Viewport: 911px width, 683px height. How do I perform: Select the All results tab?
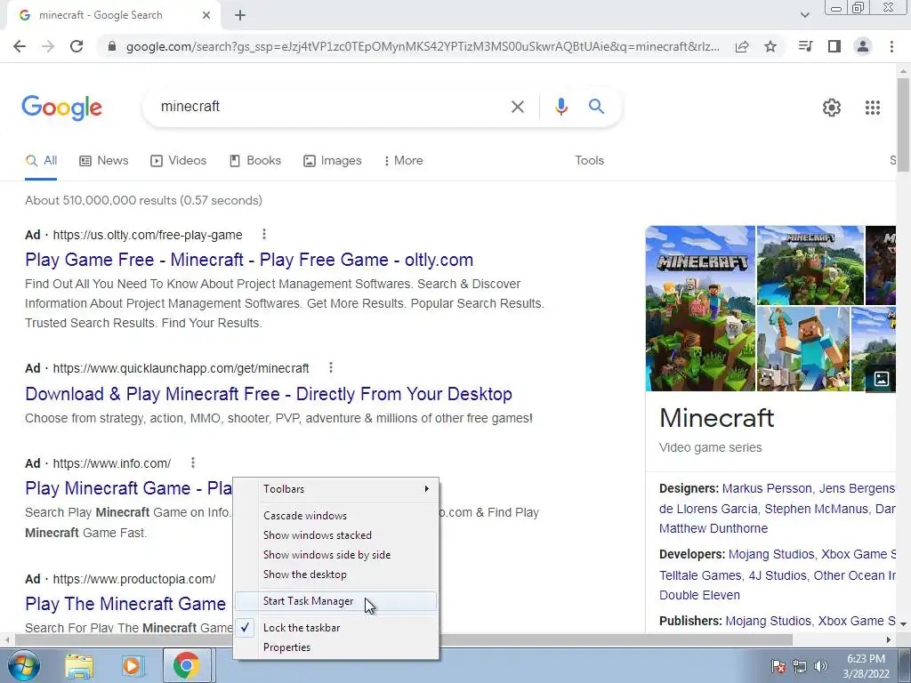point(41,161)
